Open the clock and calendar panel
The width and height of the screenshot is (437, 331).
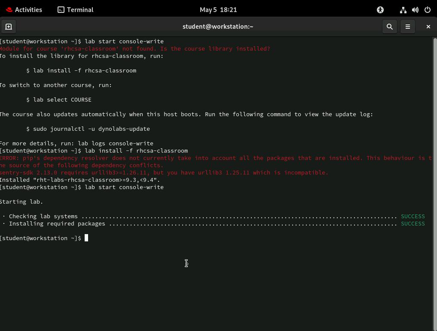[x=218, y=10]
